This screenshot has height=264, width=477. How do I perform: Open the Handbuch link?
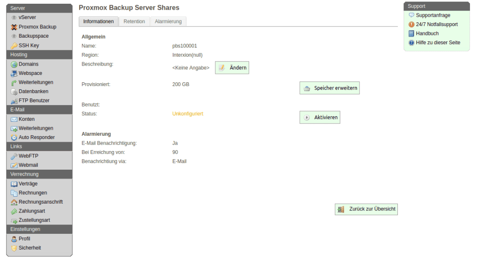(x=428, y=33)
